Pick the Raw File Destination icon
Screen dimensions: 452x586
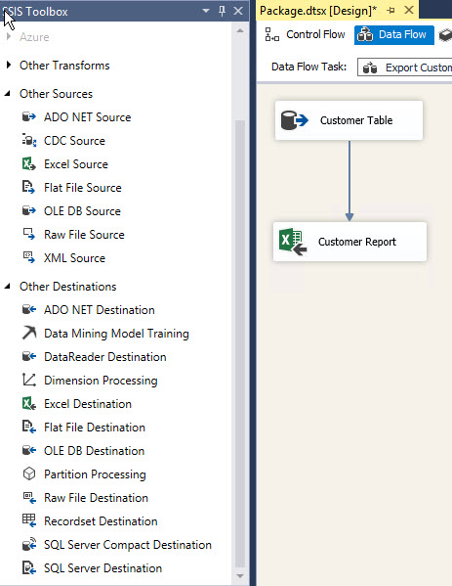[28, 497]
